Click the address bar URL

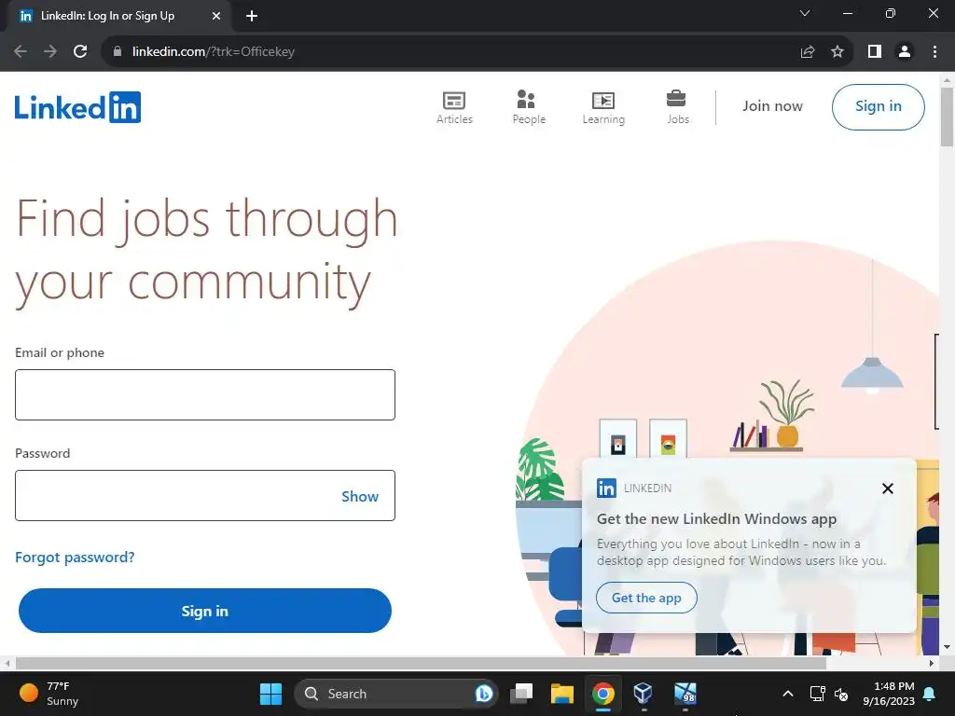click(214, 52)
